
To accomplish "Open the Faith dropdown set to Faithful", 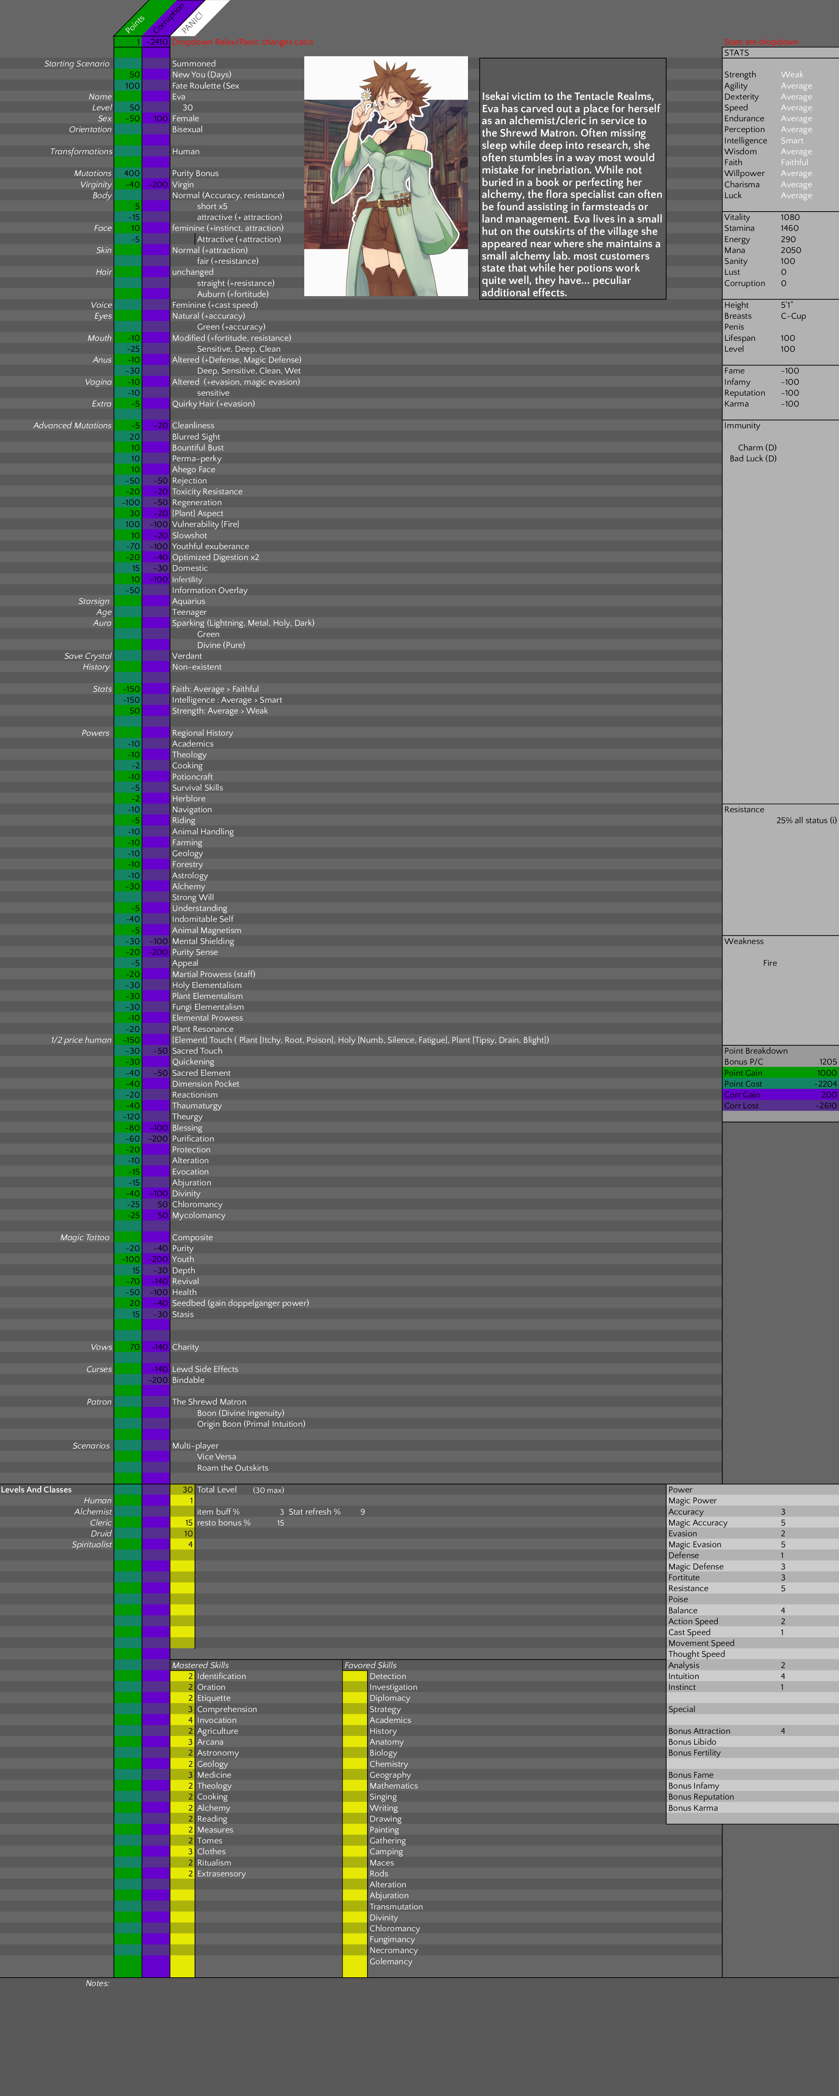I will 794,163.
